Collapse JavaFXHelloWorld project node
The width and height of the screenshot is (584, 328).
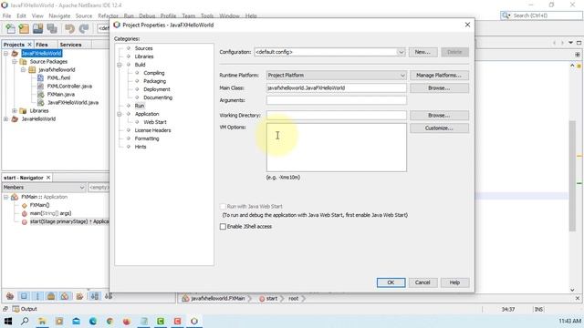click(x=6, y=53)
